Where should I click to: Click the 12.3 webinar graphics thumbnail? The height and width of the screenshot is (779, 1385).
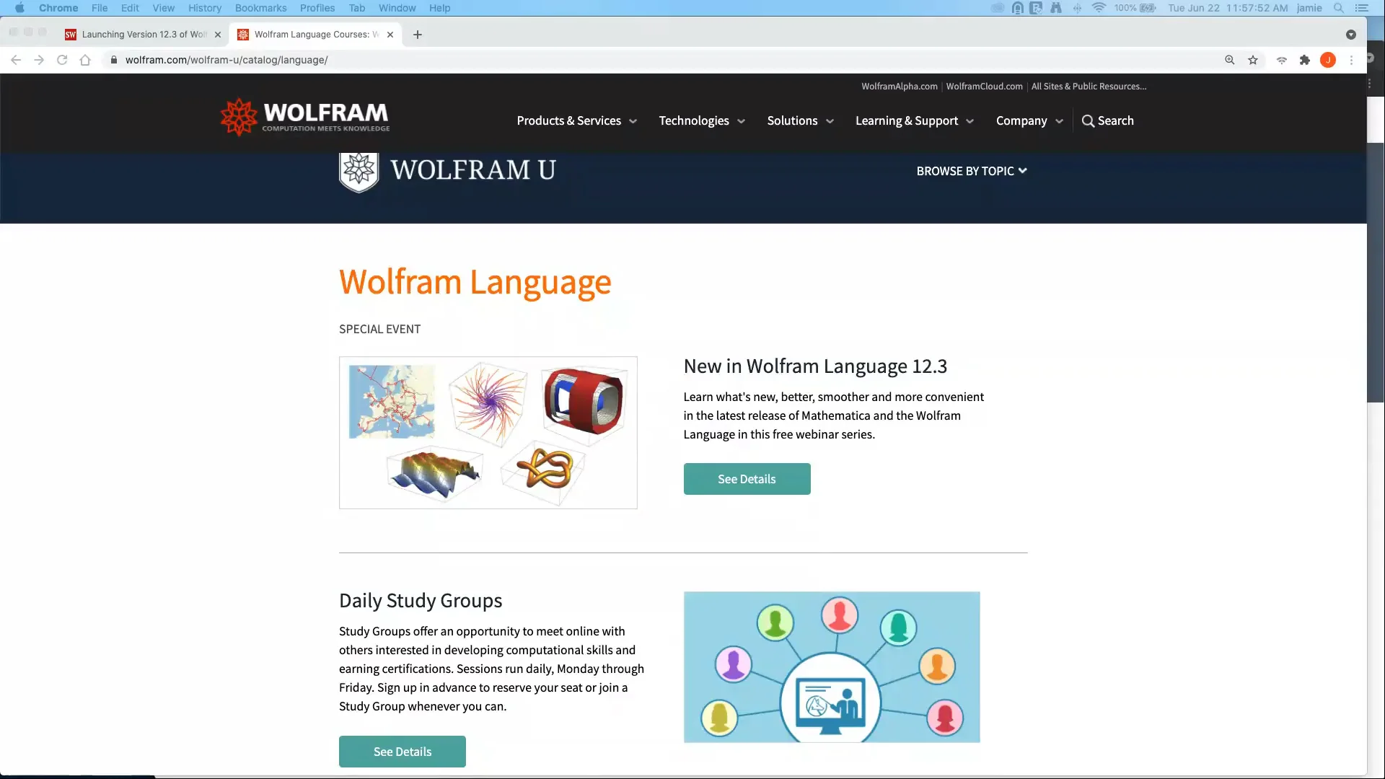[488, 432]
